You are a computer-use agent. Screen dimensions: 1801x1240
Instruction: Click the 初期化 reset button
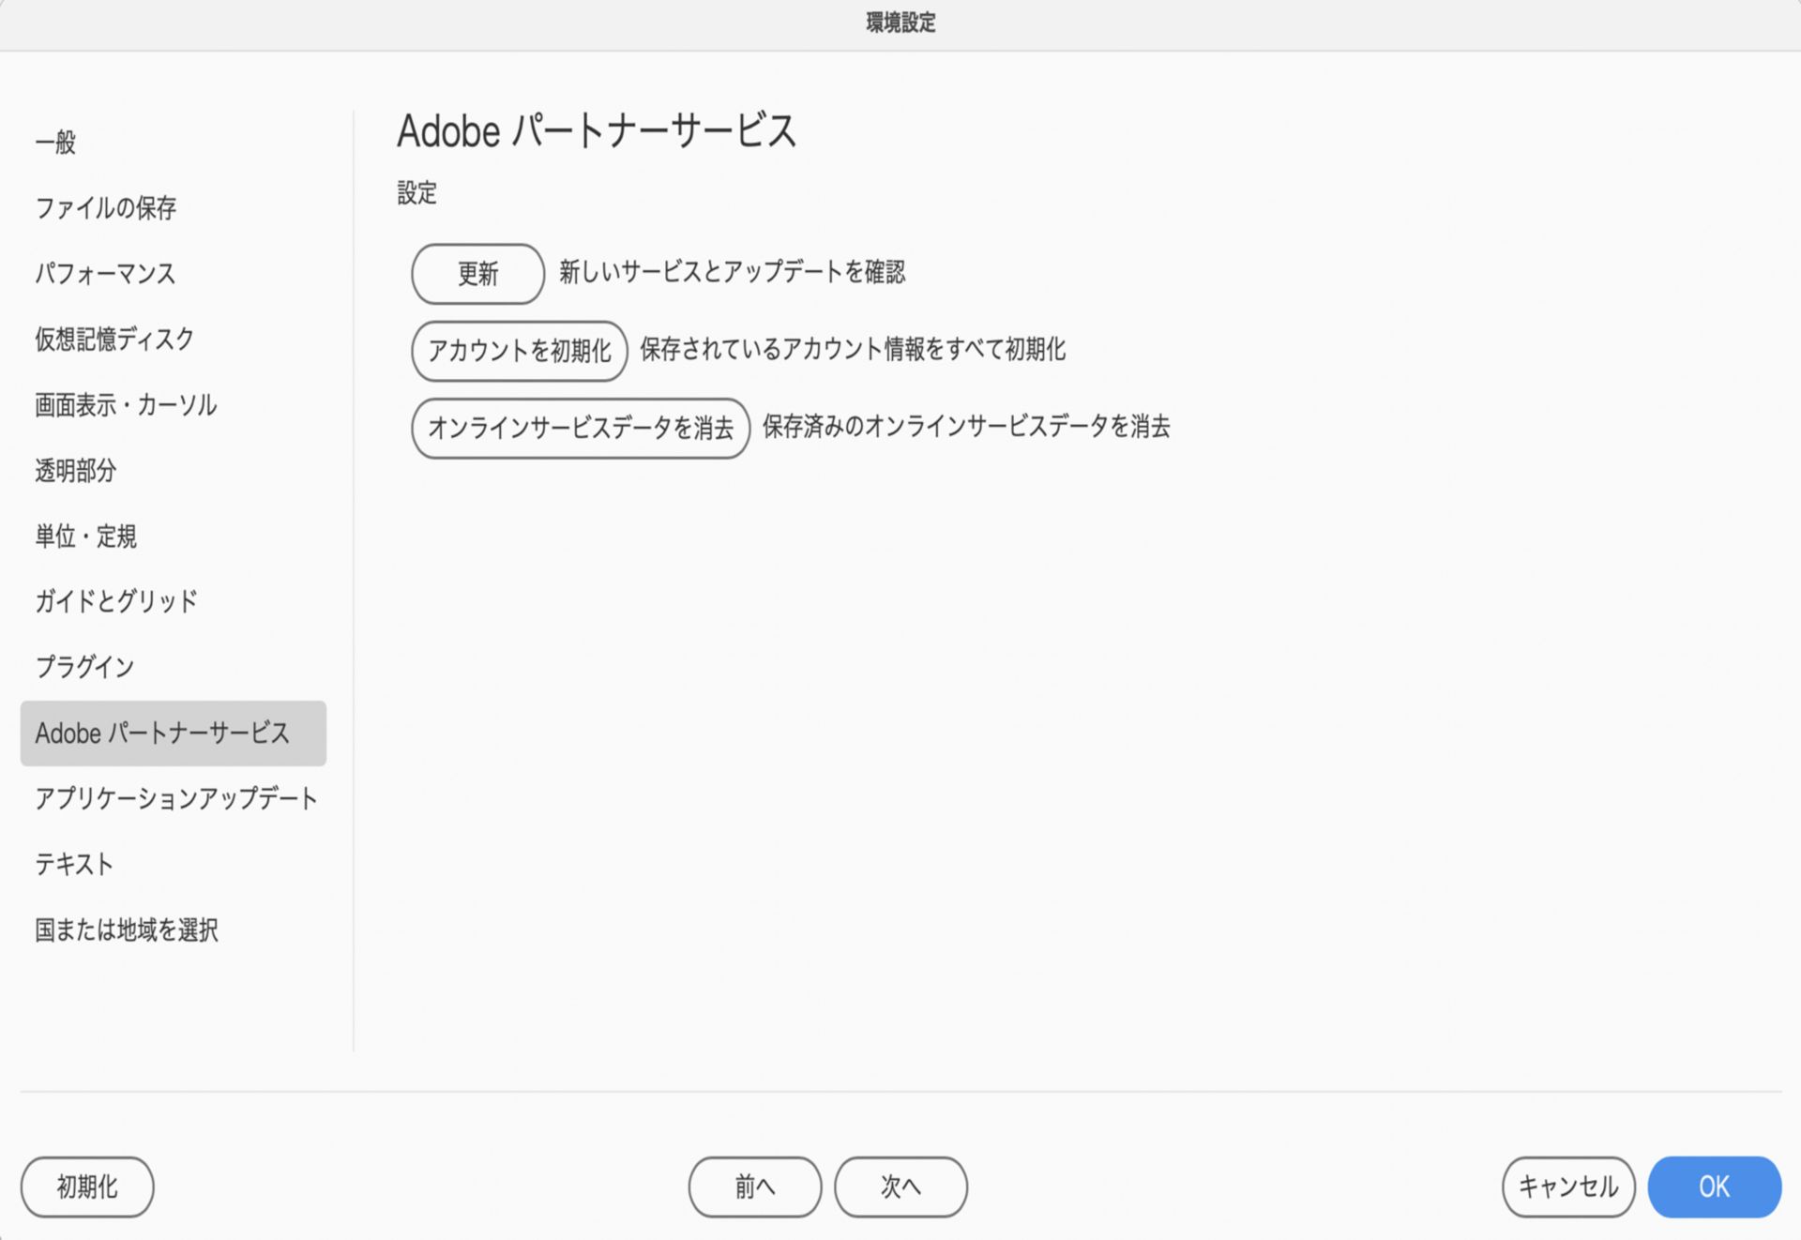coord(87,1187)
